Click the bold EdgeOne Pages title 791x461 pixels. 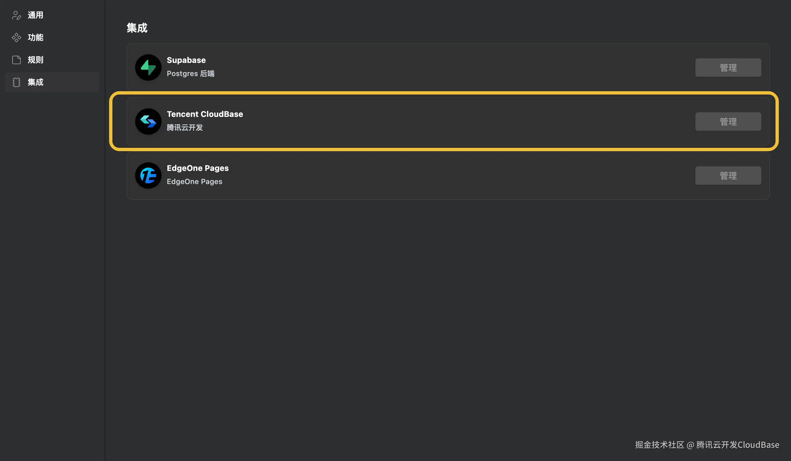[x=198, y=168]
